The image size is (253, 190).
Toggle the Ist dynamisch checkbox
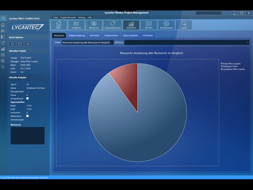(28, 98)
